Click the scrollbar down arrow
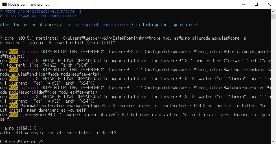276x144 pixels. (273, 141)
